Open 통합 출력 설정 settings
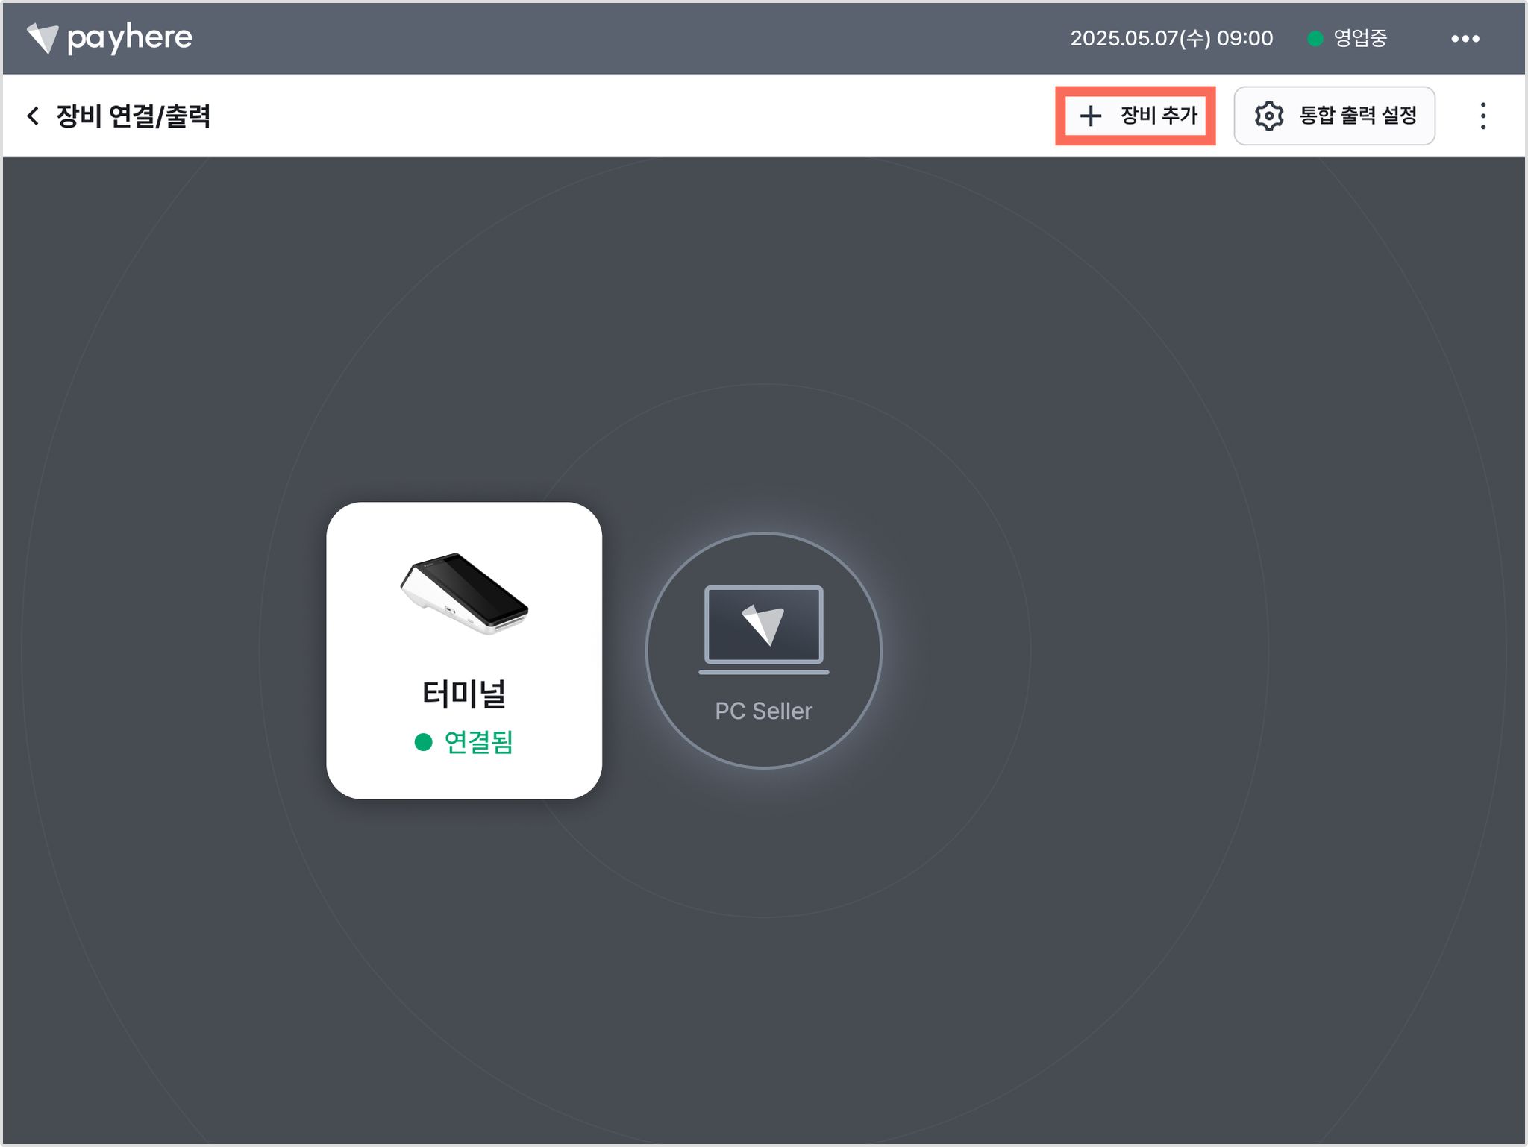 [x=1334, y=116]
